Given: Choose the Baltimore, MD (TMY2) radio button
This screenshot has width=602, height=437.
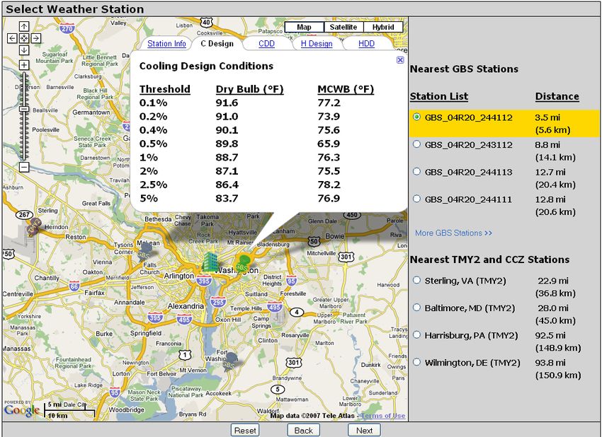Looking at the screenshot, I should [416, 308].
